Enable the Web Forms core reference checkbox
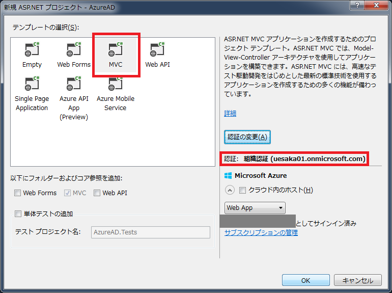This screenshot has width=392, height=293. coord(17,193)
